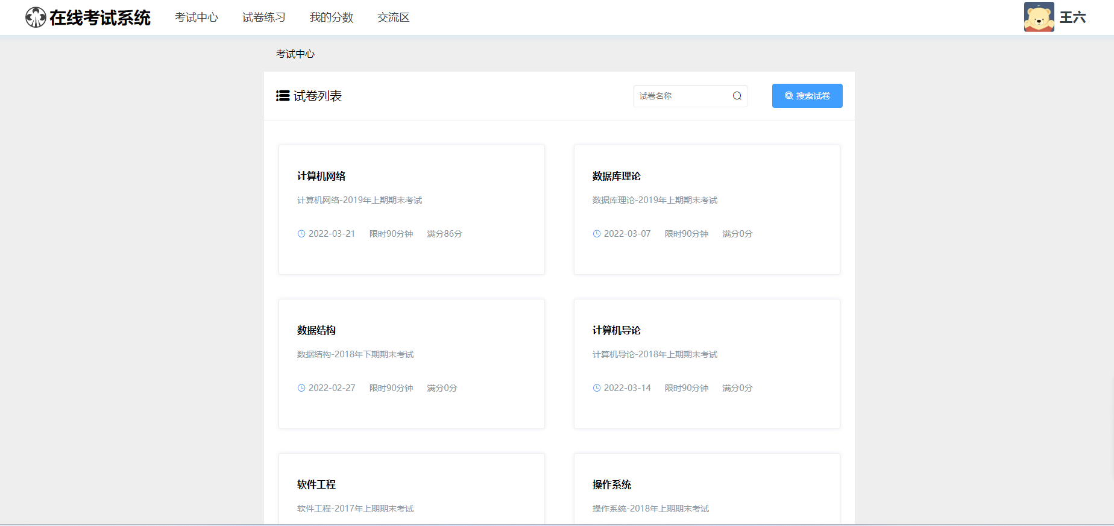Click 满分86分 on the 计算机网络 card

(445, 234)
